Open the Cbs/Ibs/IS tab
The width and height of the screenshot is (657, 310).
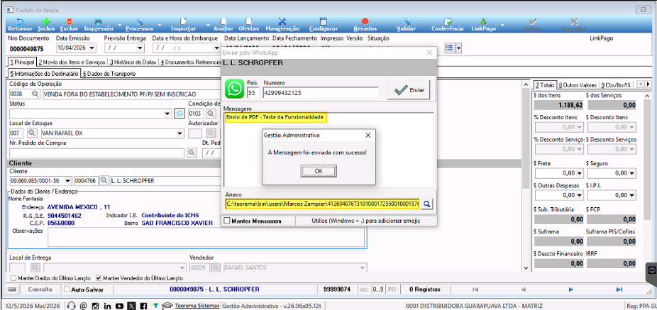[x=616, y=85]
